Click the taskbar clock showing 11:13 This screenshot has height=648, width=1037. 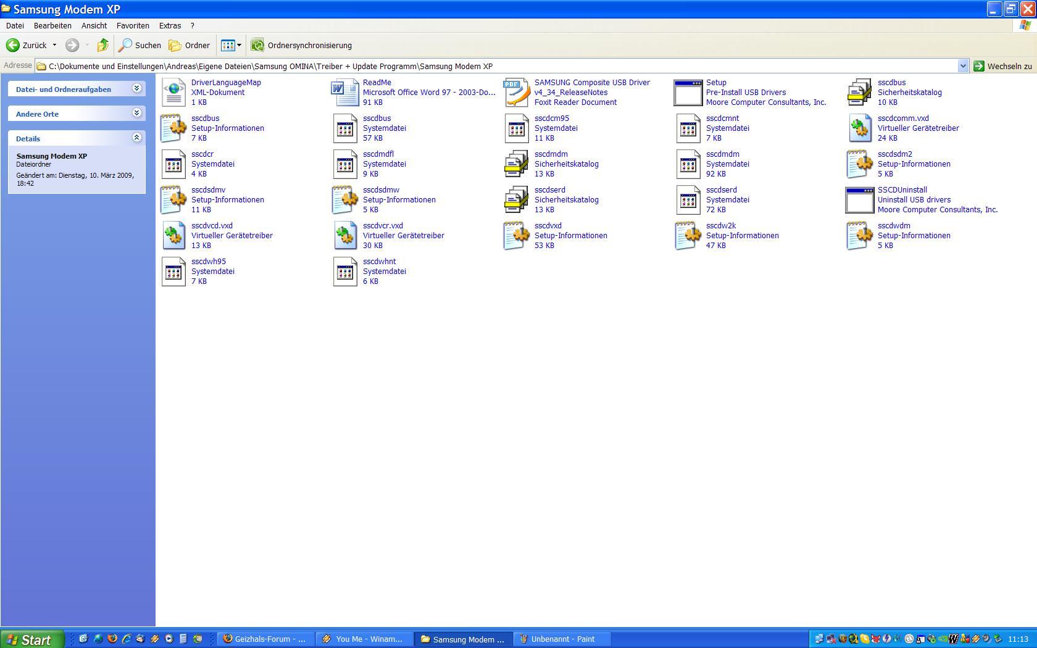click(1018, 639)
